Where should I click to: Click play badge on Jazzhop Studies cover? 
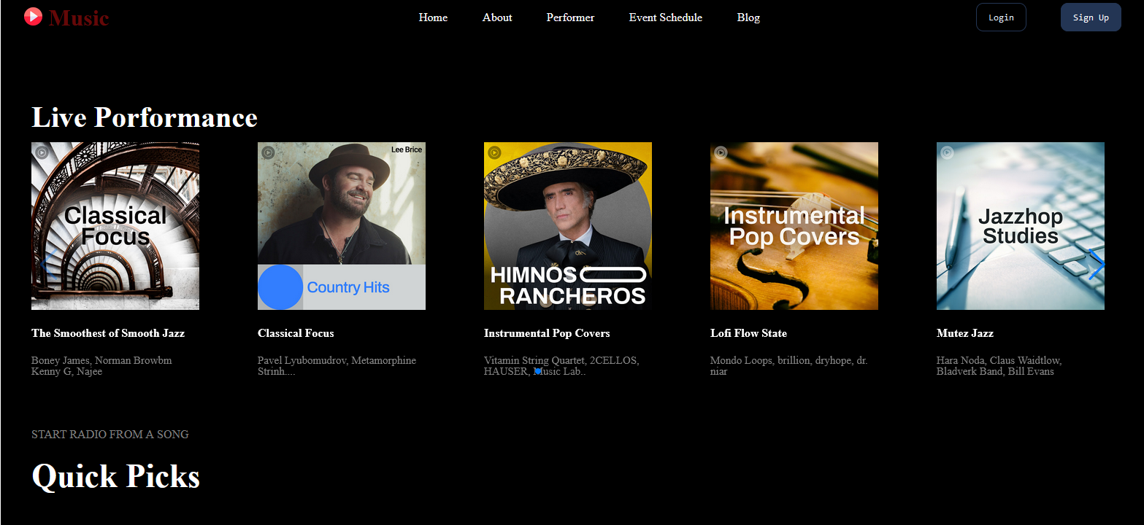point(947,152)
